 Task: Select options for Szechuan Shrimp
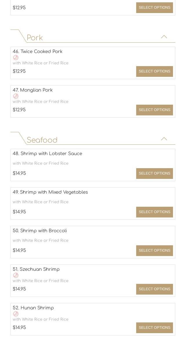(x=154, y=289)
